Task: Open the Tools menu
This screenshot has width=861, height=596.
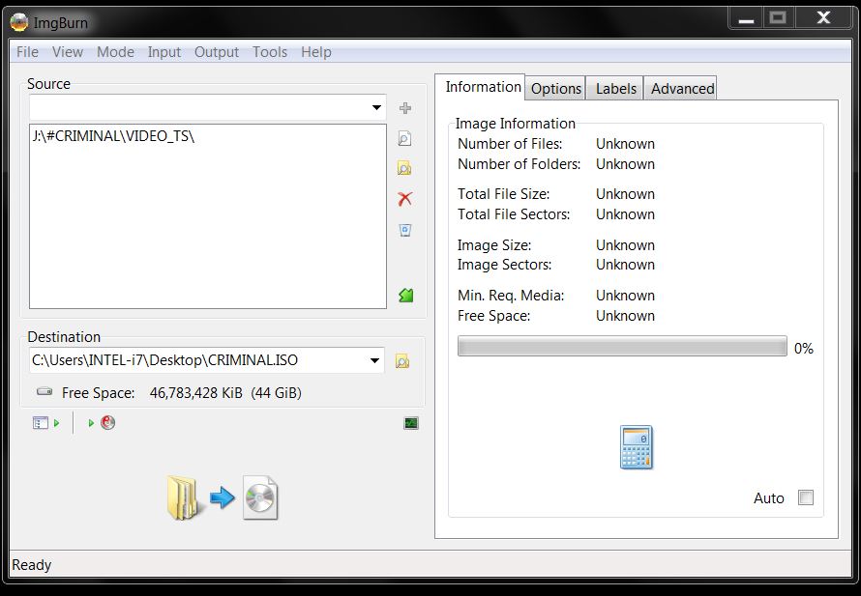Action: coord(270,52)
